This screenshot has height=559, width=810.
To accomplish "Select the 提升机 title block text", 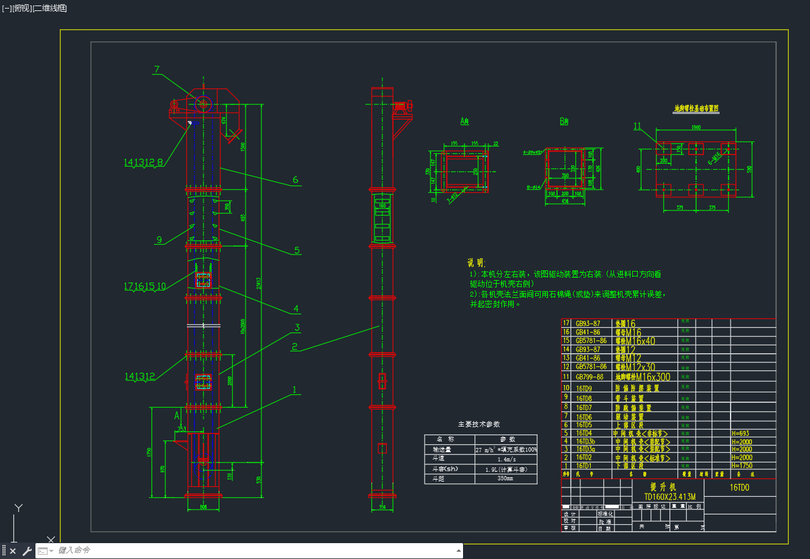I will (662, 487).
